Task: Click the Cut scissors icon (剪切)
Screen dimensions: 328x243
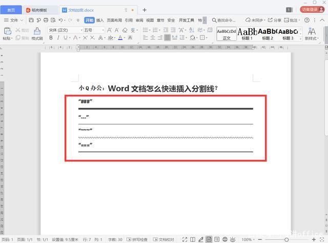Action: tap(18, 30)
